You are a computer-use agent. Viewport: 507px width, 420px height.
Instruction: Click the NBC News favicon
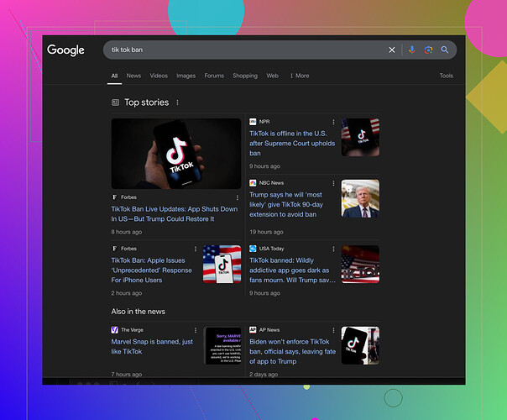(253, 183)
